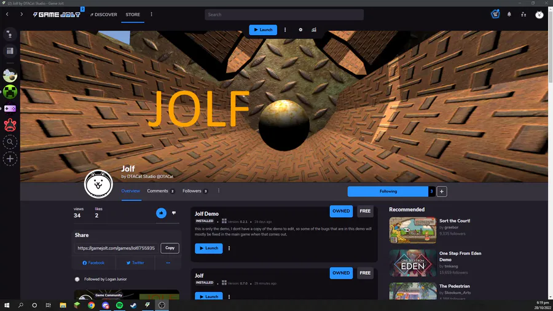Open the Windows Start menu
The width and height of the screenshot is (553, 311).
coord(7,305)
